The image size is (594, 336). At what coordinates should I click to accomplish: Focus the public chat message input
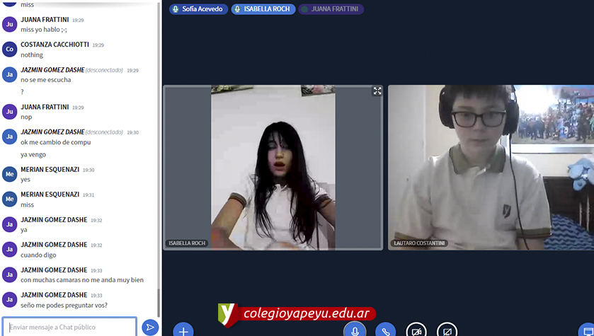tap(69, 327)
